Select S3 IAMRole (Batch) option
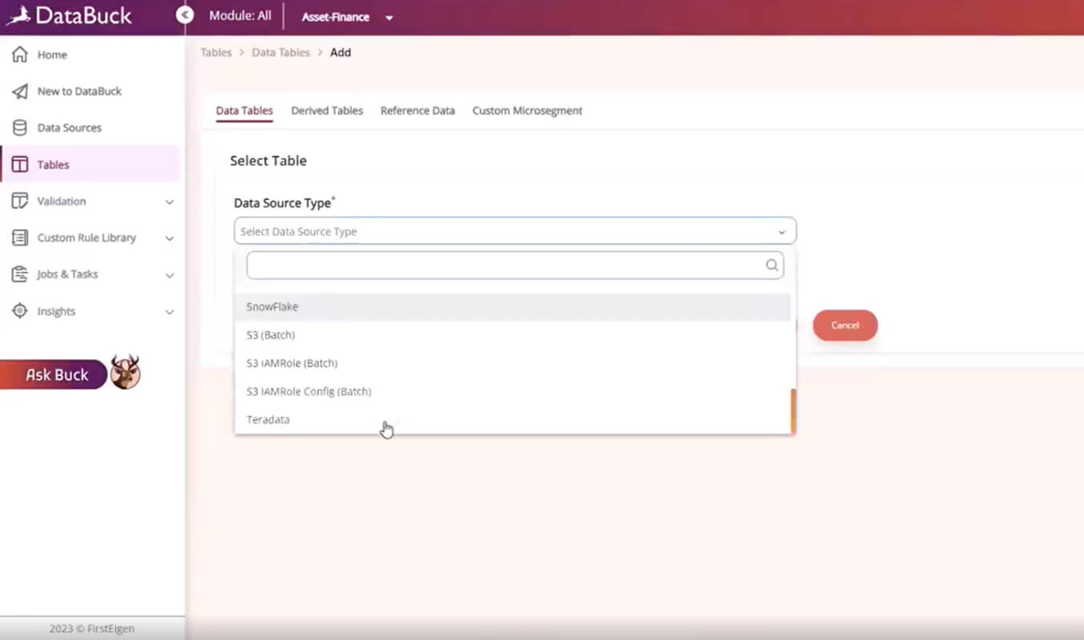 (513, 363)
